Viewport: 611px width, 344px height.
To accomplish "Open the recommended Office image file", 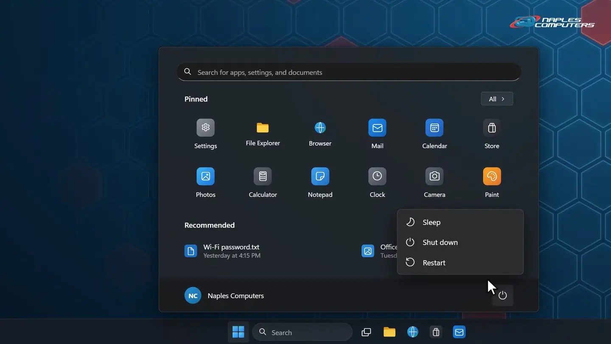I will point(379,251).
